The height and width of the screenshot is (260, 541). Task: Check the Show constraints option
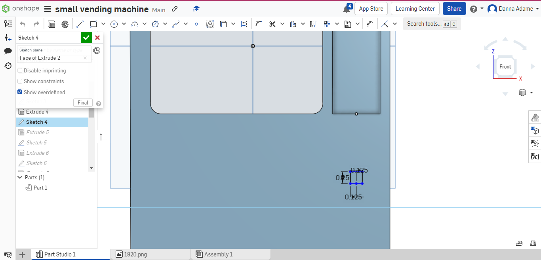pos(20,81)
